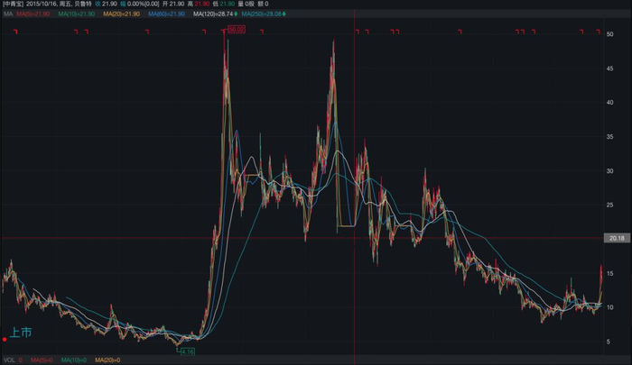Toggle the blue MA(60) average line label
Image resolution: width=632 pixels, height=365 pixels.
point(166,14)
